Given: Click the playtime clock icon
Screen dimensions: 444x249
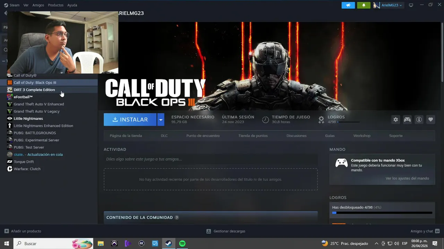Looking at the screenshot, I should point(265,120).
